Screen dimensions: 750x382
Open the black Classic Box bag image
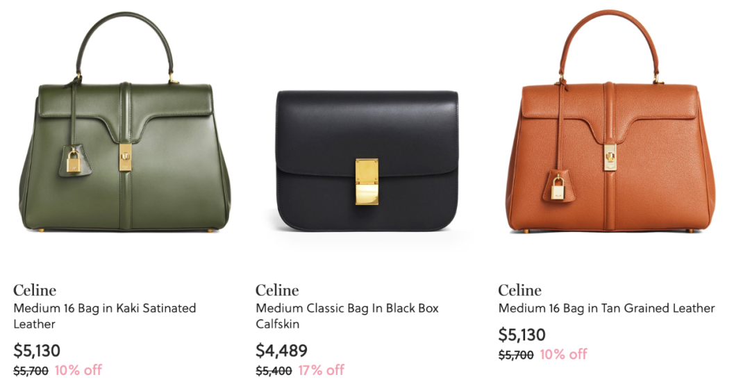tap(367, 161)
